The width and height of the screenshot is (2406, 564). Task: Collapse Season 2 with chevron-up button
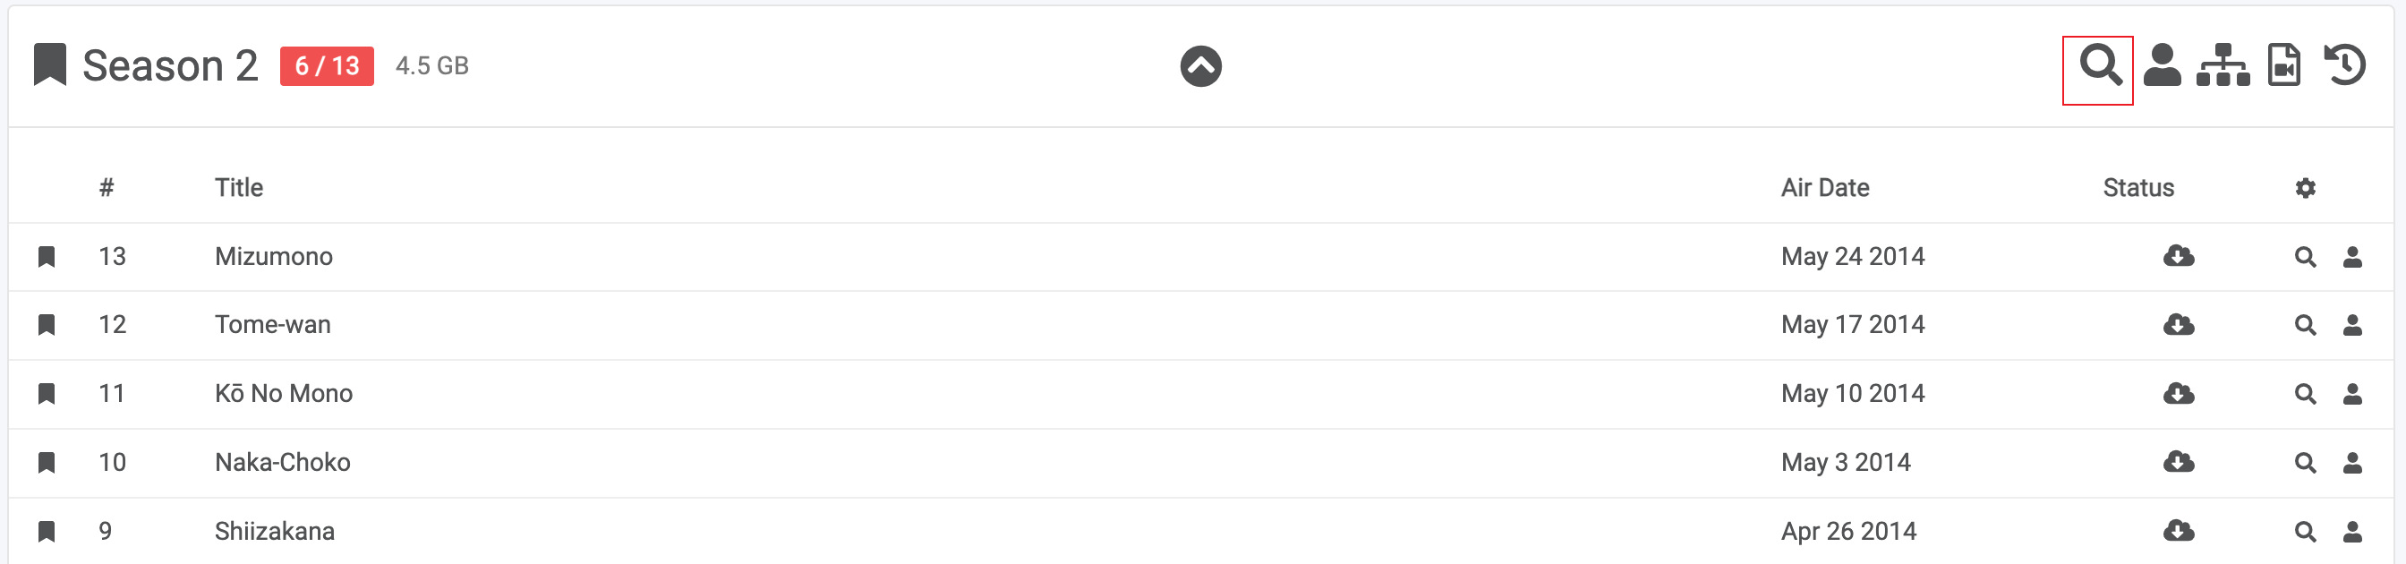click(x=1200, y=66)
